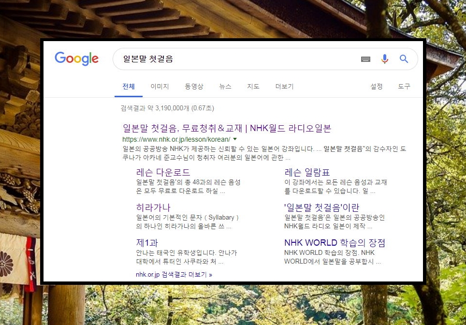Click the 일본의 공공방송인 NHK월드 snippet
Viewport: 466px width, 325px height.
(x=335, y=222)
